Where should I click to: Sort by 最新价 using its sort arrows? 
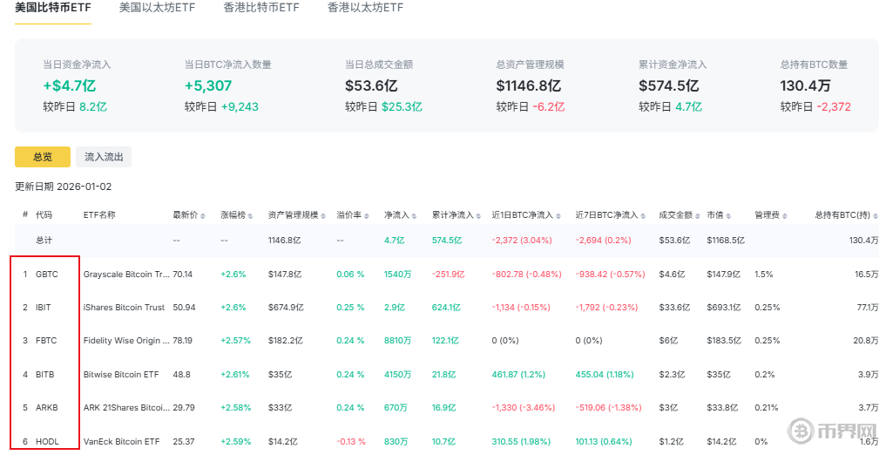[x=204, y=215]
